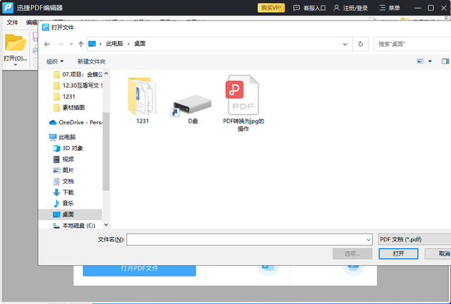Select 文档 in navigation tree
This screenshot has height=304, width=451.
[63, 181]
